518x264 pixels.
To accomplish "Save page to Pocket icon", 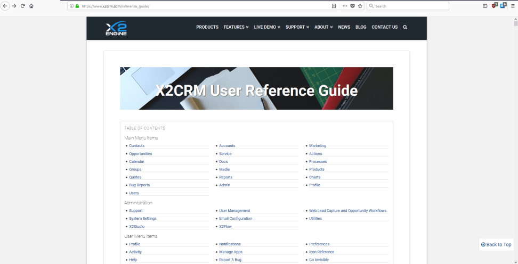I will 352,6.
